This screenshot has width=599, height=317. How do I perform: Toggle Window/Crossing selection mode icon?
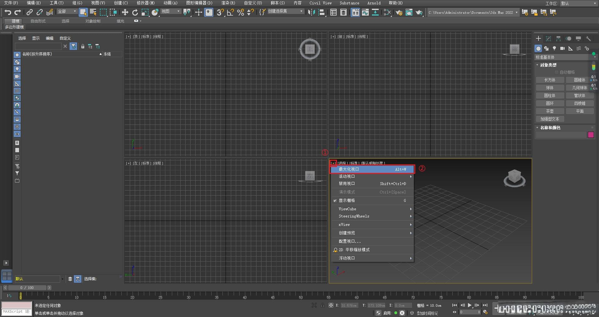[x=113, y=12]
